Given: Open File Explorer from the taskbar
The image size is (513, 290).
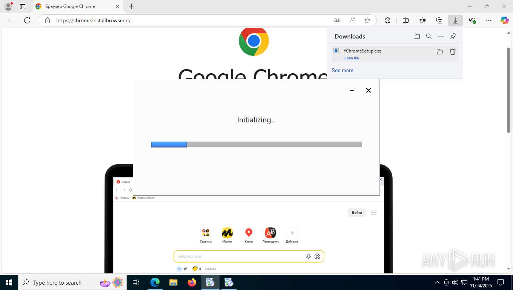Looking at the screenshot, I should pos(173,282).
